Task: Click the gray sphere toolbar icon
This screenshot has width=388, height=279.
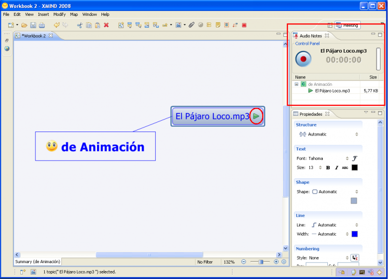Action: tap(200, 25)
